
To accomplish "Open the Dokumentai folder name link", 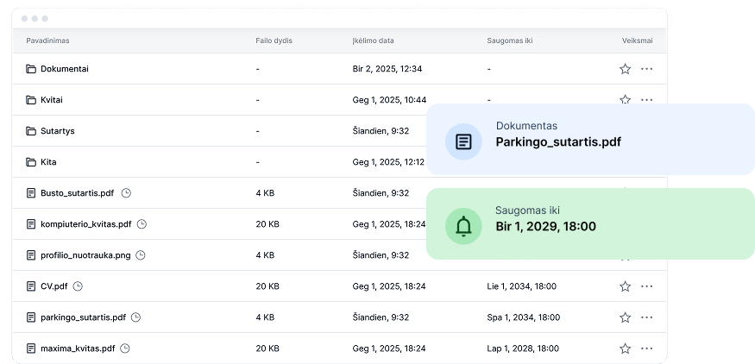I will [x=64, y=69].
